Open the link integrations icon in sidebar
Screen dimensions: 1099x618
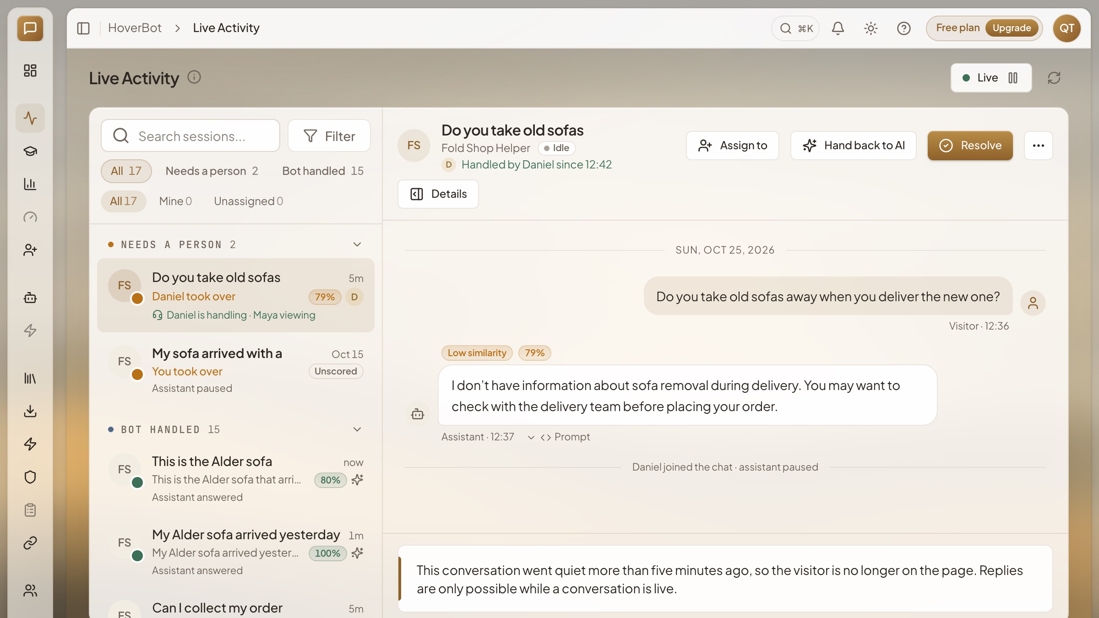click(30, 543)
